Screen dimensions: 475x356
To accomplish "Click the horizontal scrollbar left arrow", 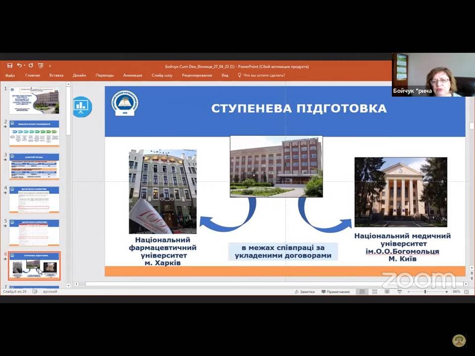I will (76, 284).
